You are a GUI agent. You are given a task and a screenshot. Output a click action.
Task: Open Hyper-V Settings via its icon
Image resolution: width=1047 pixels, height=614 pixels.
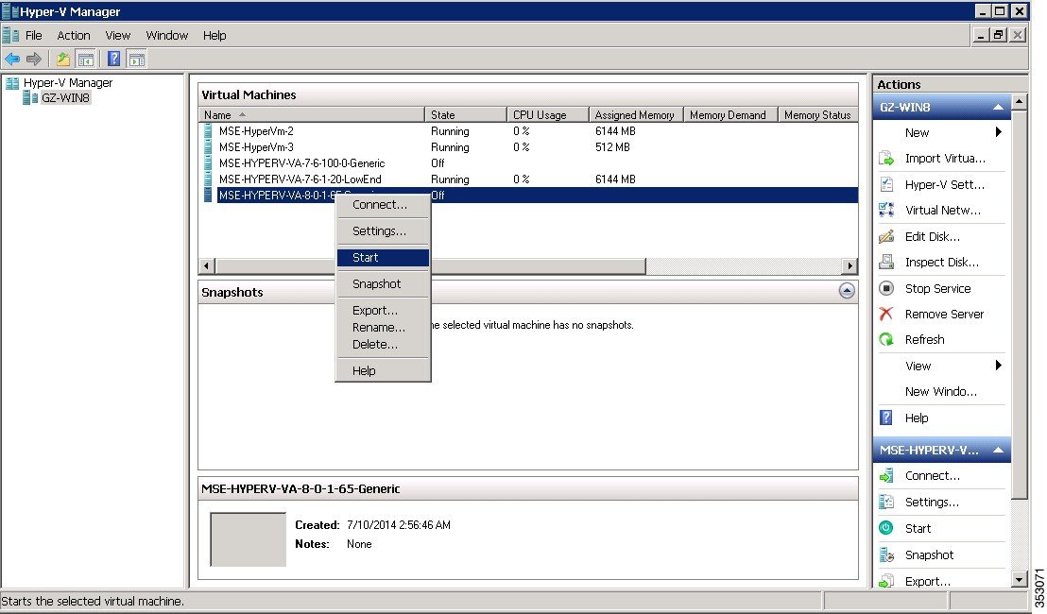click(x=885, y=184)
